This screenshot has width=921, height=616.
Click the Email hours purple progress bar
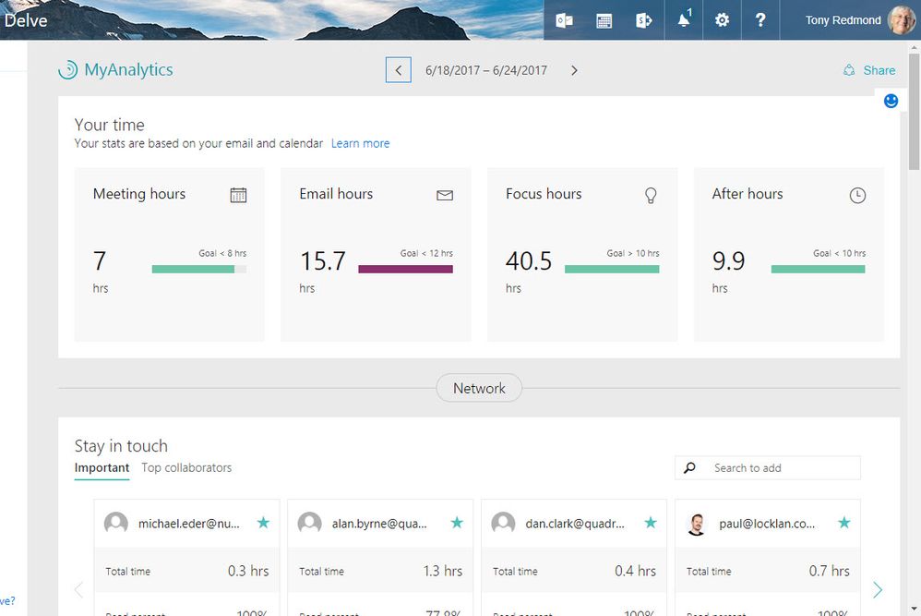(405, 269)
